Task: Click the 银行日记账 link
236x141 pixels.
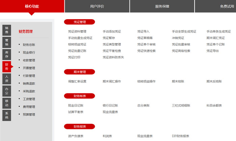Action: pyautogui.click(x=110, y=105)
